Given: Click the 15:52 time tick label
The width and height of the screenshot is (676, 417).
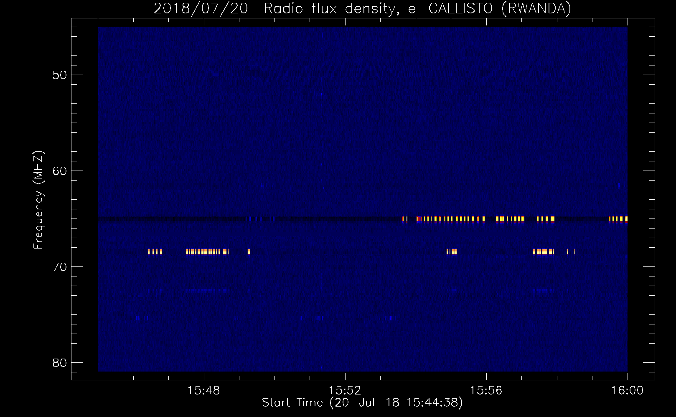Looking at the screenshot, I should [x=345, y=391].
